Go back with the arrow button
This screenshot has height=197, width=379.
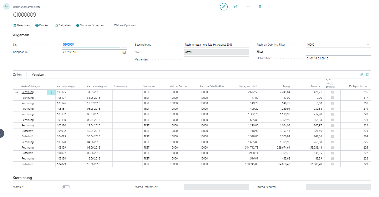[x=6, y=7]
